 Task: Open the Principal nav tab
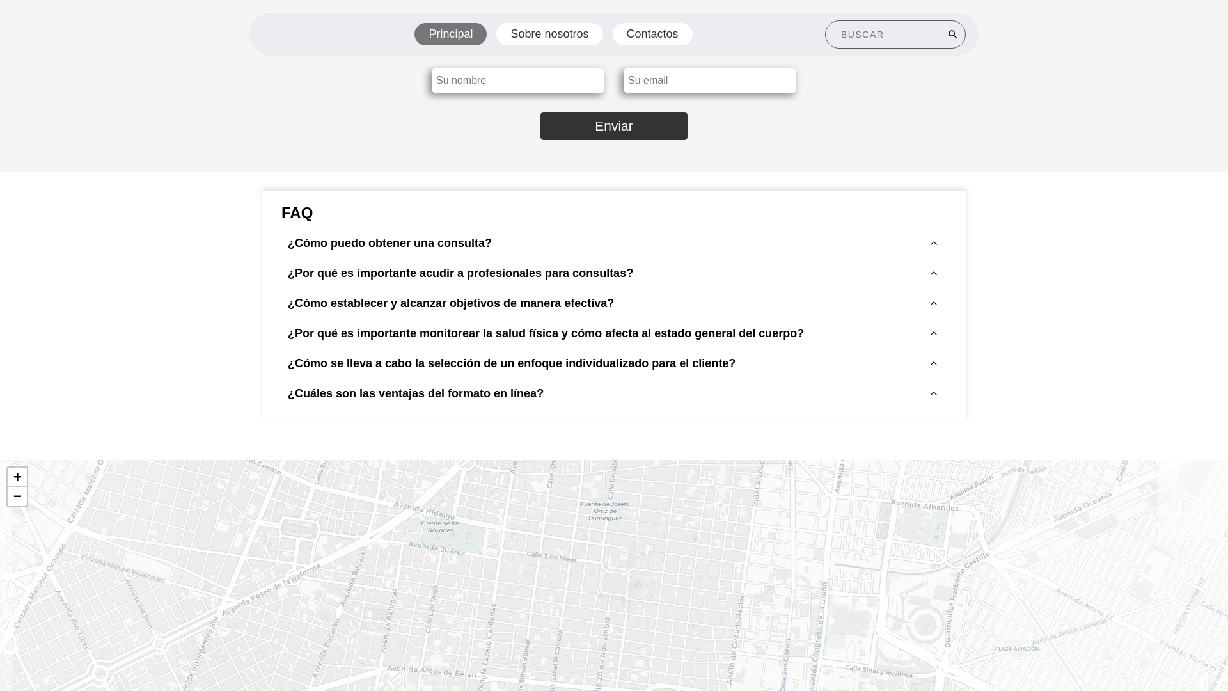coord(450,34)
